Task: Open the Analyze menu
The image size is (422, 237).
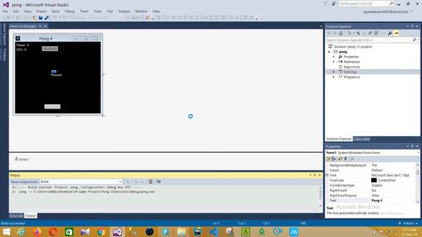Action: coord(124,11)
